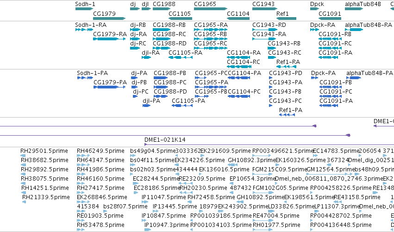Select the CG1104 gene arrow bar
The height and width of the screenshot is (232, 394).
coord(238,19)
